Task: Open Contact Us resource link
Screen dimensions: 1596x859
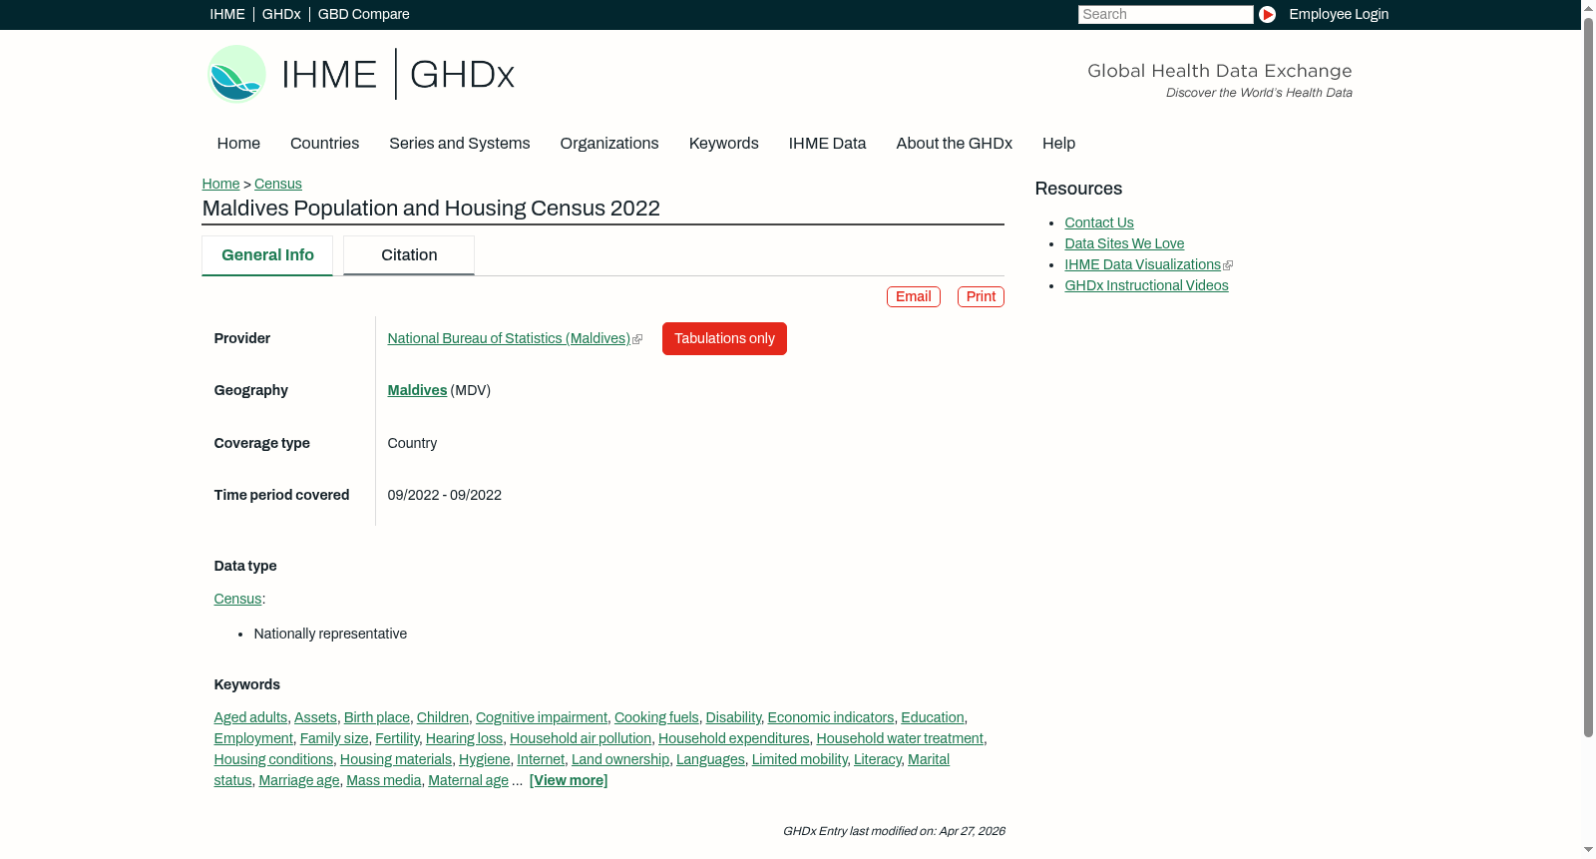Action: click(x=1099, y=223)
